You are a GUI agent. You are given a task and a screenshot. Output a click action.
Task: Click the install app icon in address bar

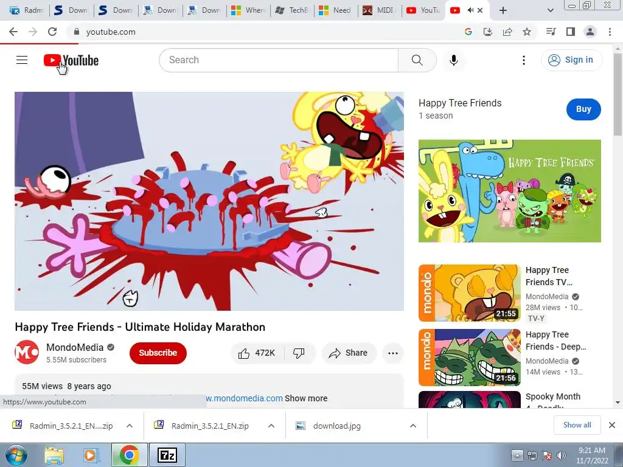(x=487, y=32)
